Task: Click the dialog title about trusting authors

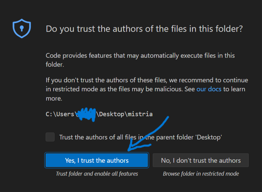Action: (x=144, y=29)
